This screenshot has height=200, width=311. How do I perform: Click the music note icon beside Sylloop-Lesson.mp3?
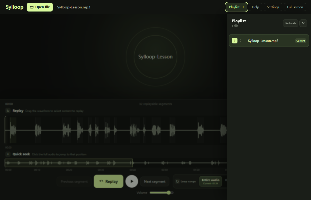pyautogui.click(x=235, y=41)
